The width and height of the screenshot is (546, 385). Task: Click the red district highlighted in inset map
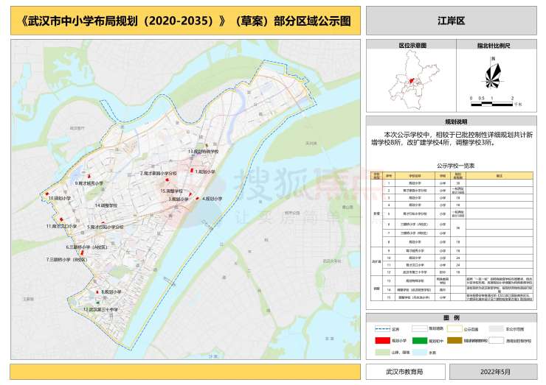pyautogui.click(x=412, y=82)
